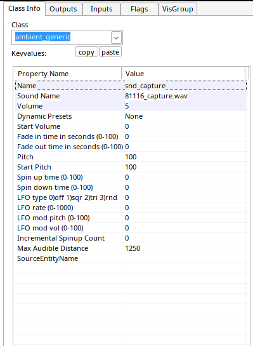Click the Max Audible Distance value 1250
Image resolution: width=253 pixels, height=346 pixels.
click(x=185, y=248)
